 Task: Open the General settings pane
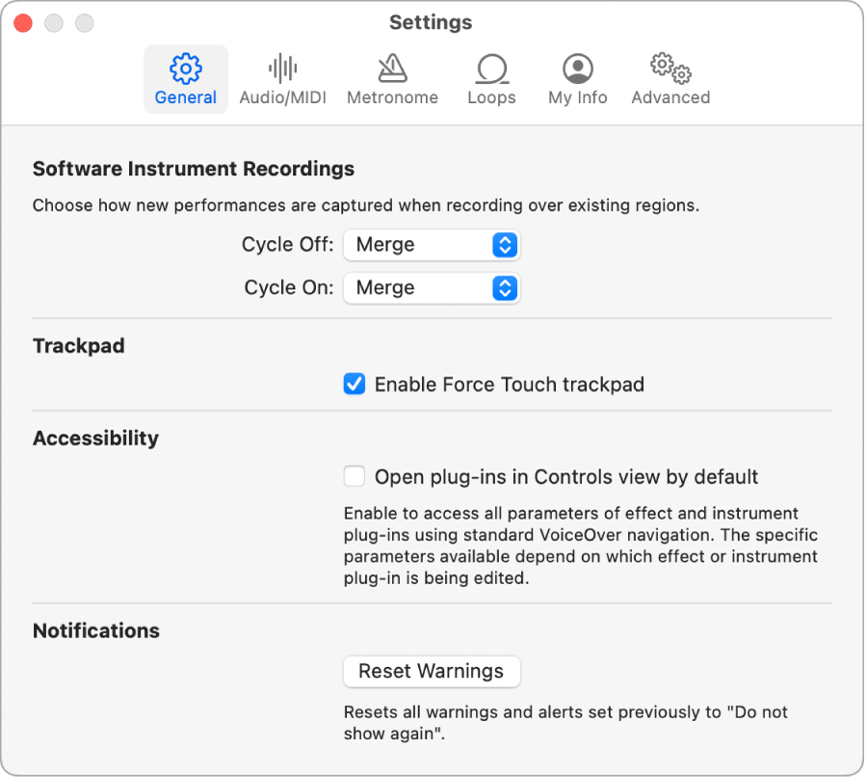(x=185, y=79)
